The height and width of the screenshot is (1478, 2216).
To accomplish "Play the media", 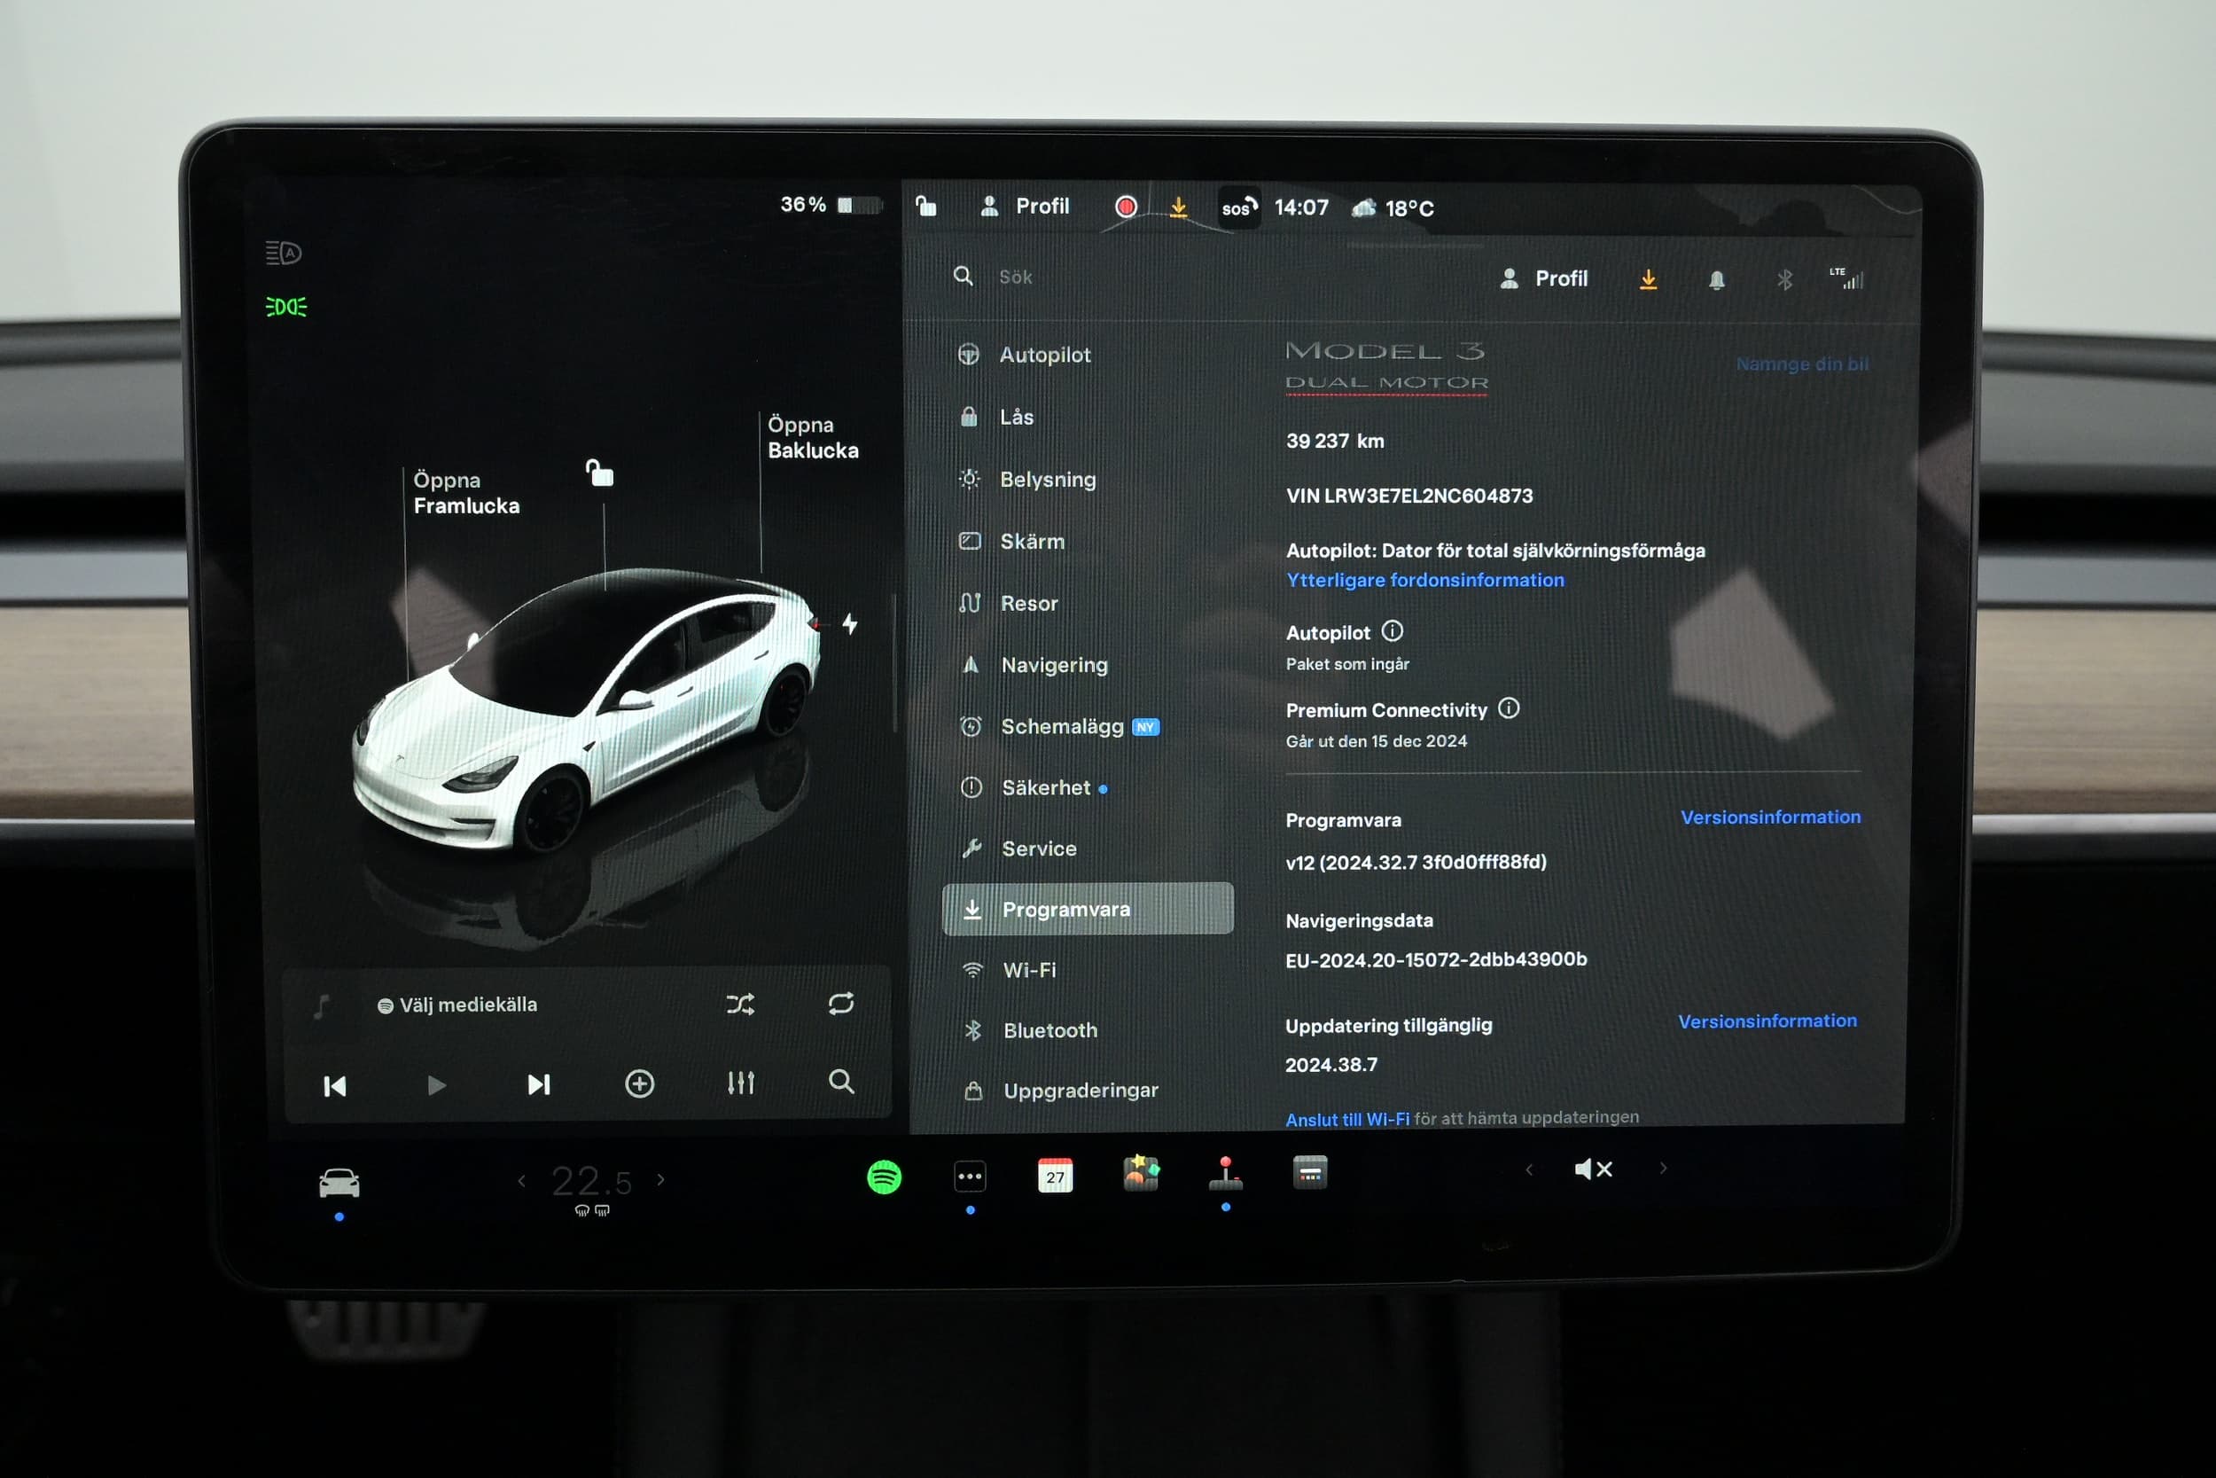I will (436, 1085).
